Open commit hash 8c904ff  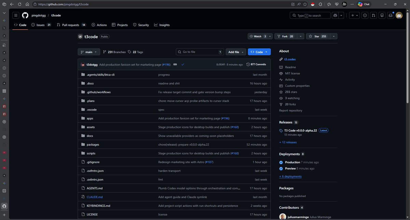pos(221,64)
